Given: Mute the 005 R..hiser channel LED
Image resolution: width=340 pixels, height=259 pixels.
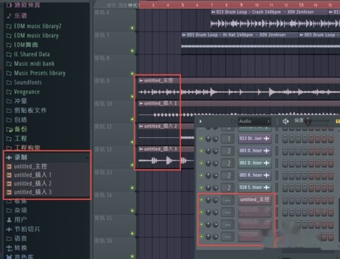Looking at the screenshot, I should [201, 175].
